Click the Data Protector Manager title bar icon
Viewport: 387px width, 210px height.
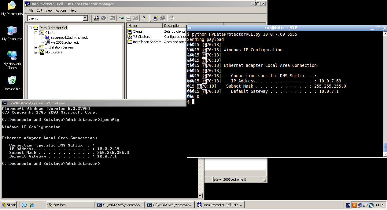pos(27,4)
